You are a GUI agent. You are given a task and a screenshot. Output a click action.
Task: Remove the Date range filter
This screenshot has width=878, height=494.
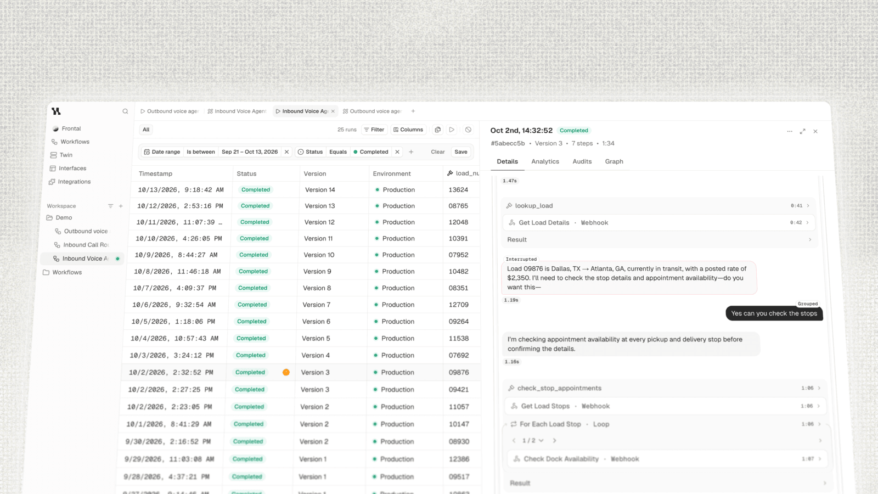pyautogui.click(x=286, y=152)
